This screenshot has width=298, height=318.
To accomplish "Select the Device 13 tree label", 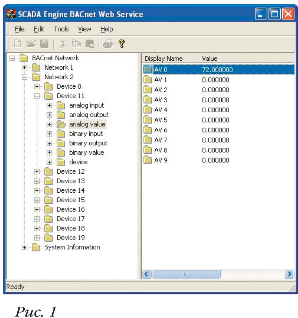I will click(x=71, y=181).
